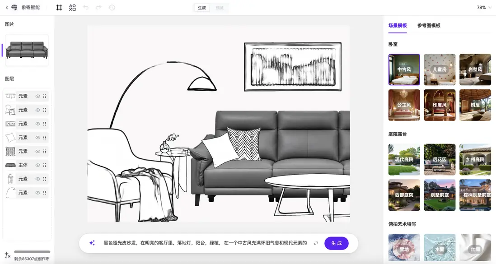Select the 生成 mode at top center
This screenshot has height=264, width=496.
(x=202, y=8)
